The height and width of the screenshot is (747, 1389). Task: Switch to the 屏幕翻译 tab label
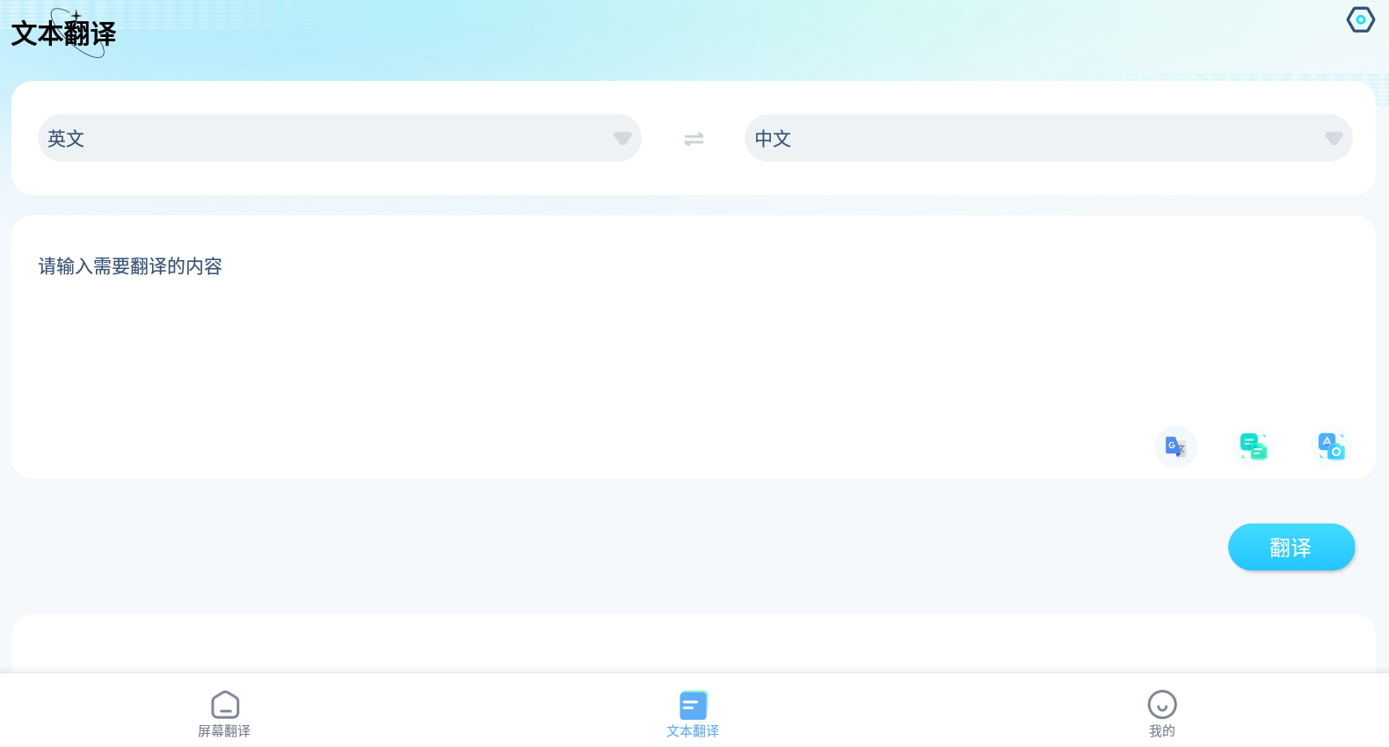pos(224,731)
